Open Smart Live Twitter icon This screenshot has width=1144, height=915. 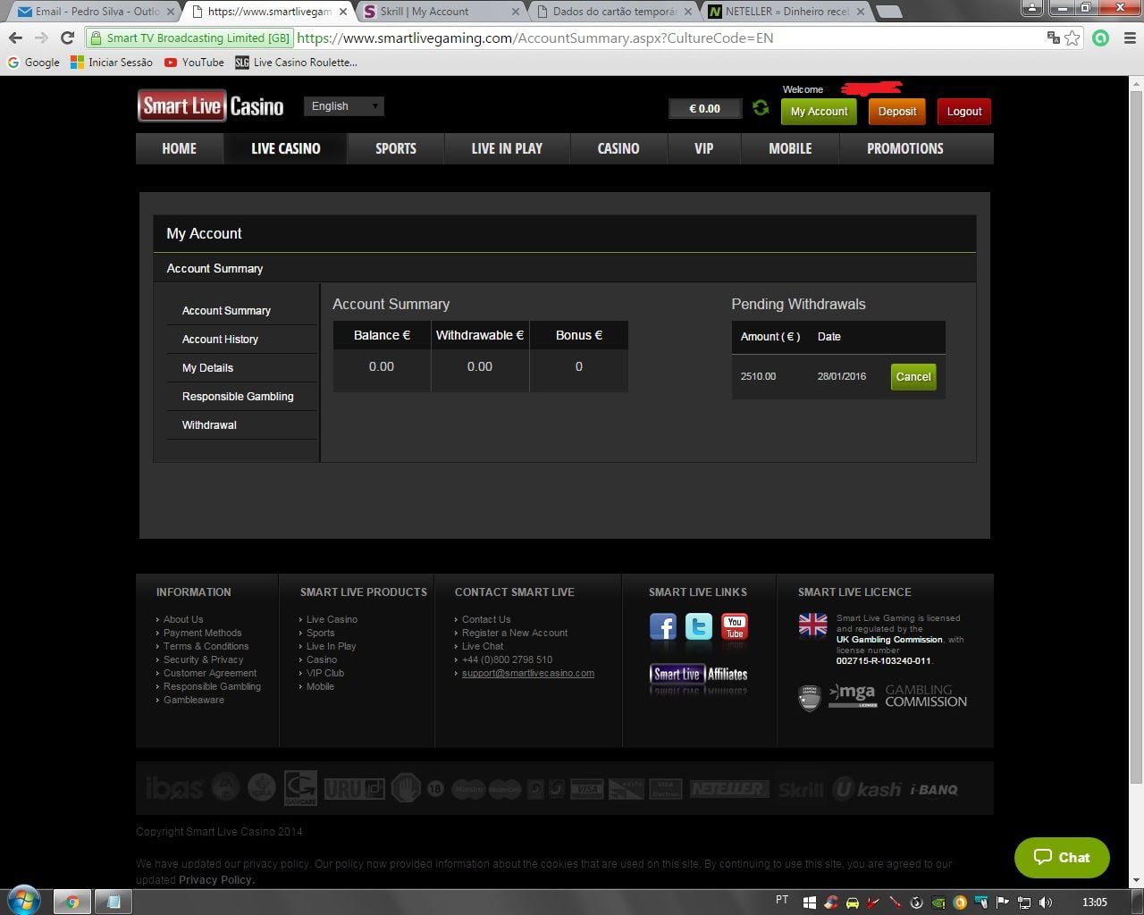pos(699,627)
